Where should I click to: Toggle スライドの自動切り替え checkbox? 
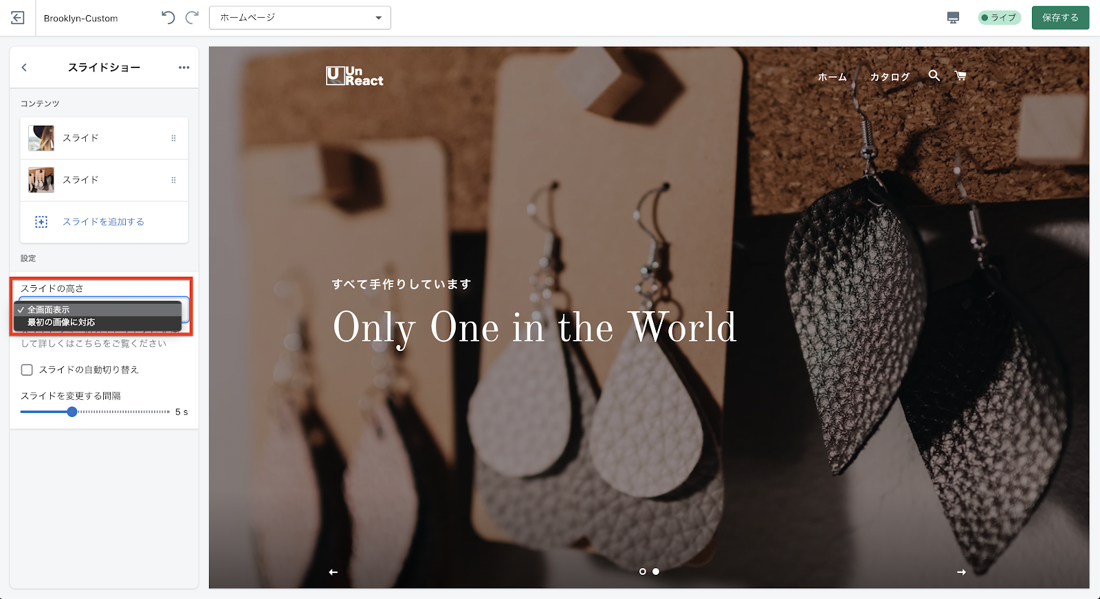27,370
